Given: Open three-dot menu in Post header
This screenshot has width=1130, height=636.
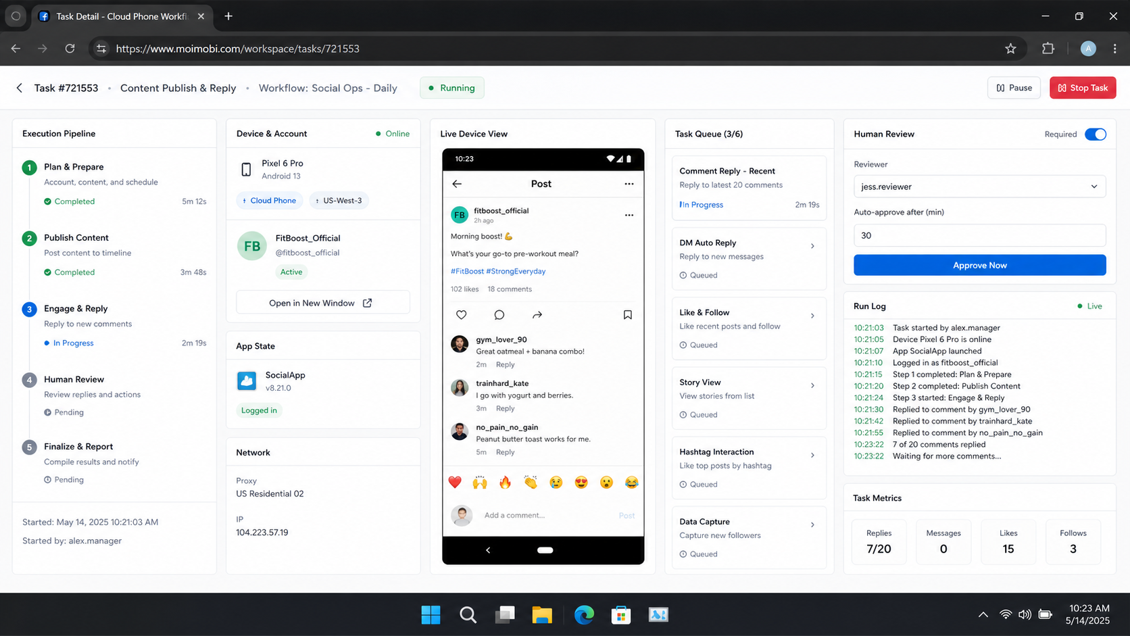Looking at the screenshot, I should click(x=629, y=184).
